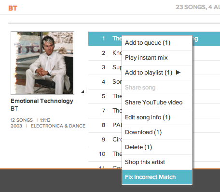This screenshot has height=192, width=220.
Task: Select Fix Incorrect Match
Action: pos(157,177)
